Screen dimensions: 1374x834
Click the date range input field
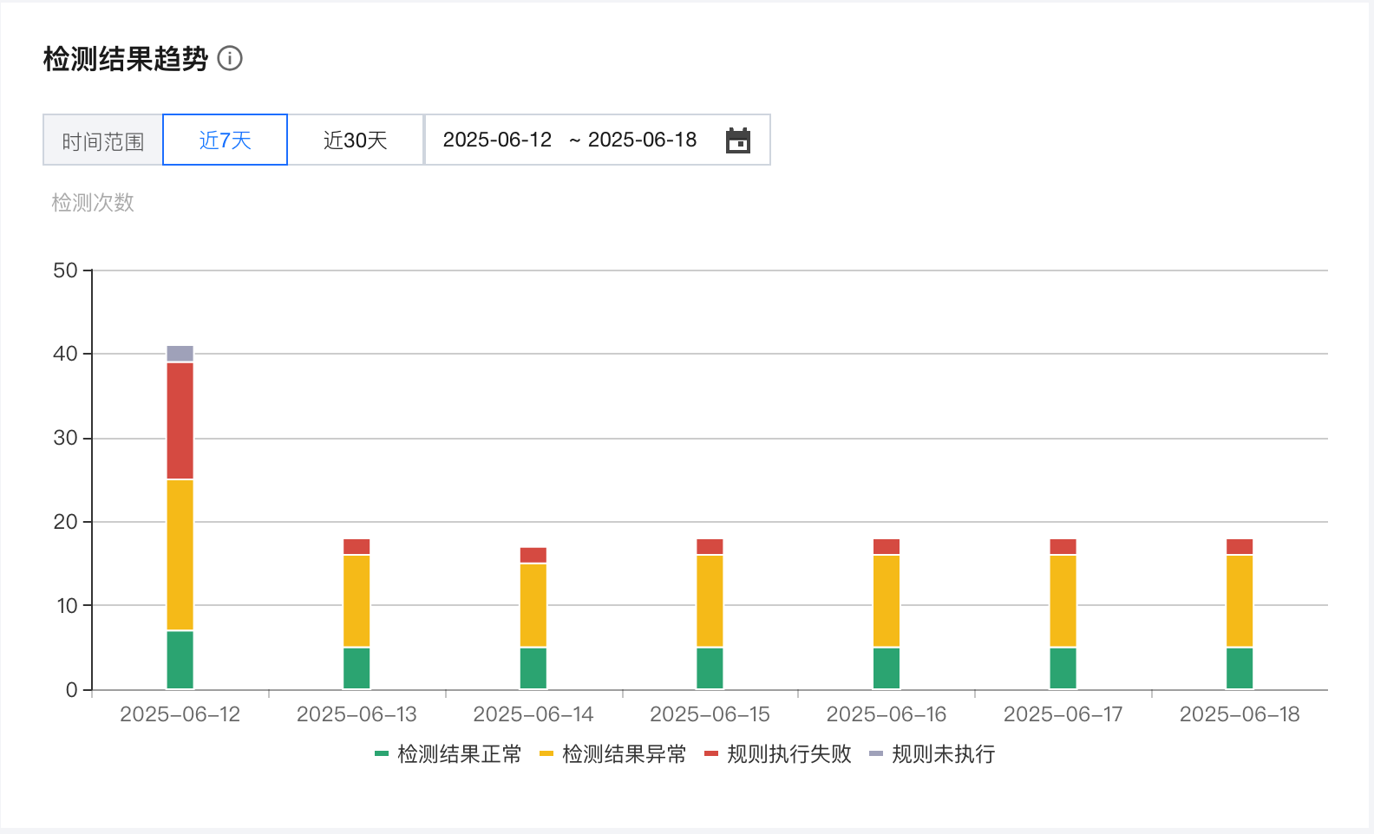[x=570, y=140]
